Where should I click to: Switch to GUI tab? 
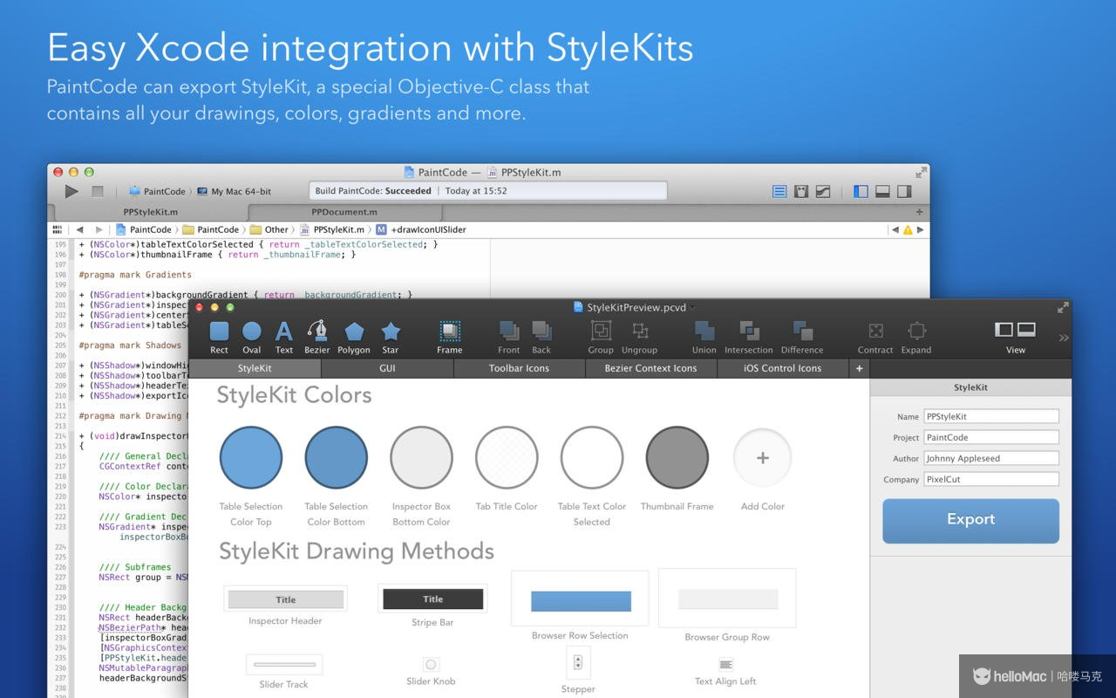coord(387,368)
